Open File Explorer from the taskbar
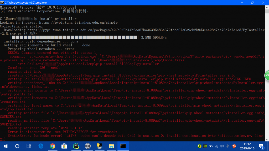 click(x=111, y=146)
